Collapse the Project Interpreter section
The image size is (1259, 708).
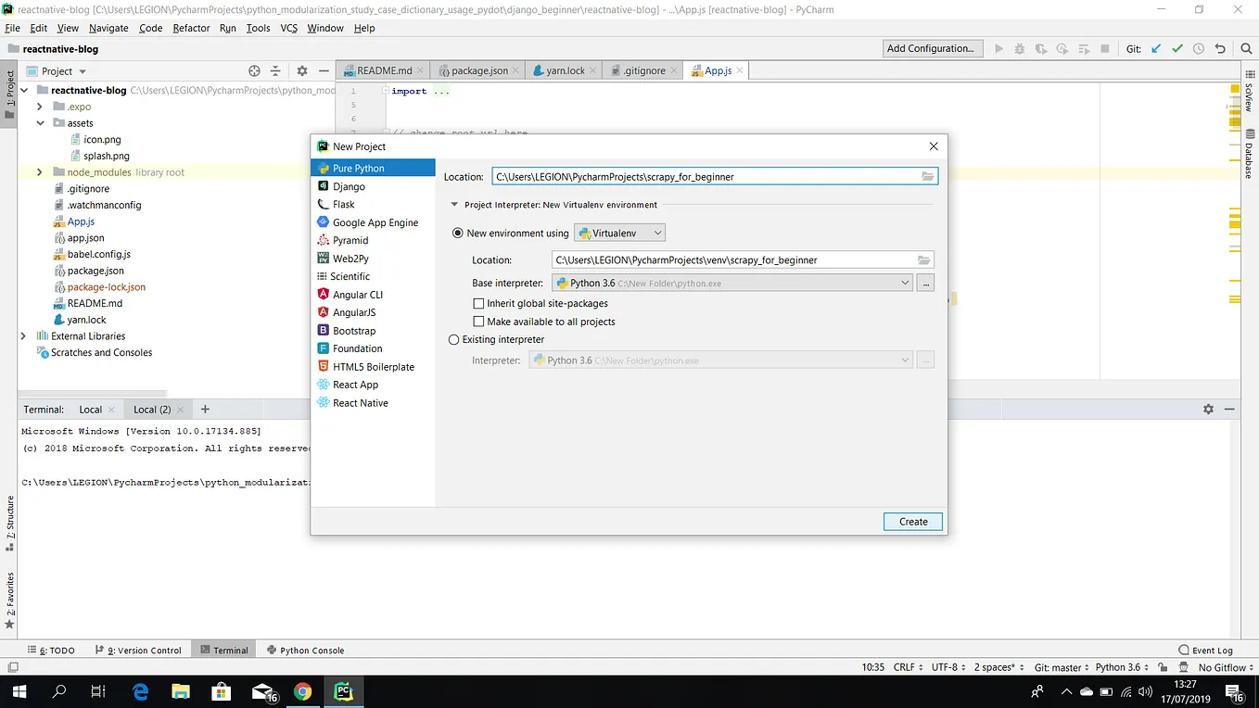(454, 205)
